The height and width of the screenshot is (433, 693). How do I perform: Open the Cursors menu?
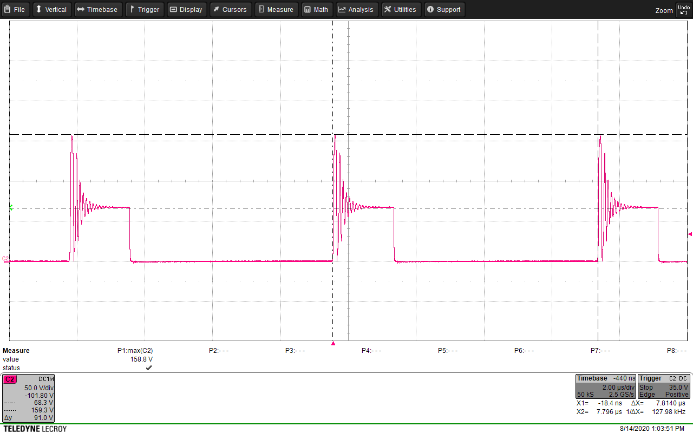pyautogui.click(x=230, y=9)
